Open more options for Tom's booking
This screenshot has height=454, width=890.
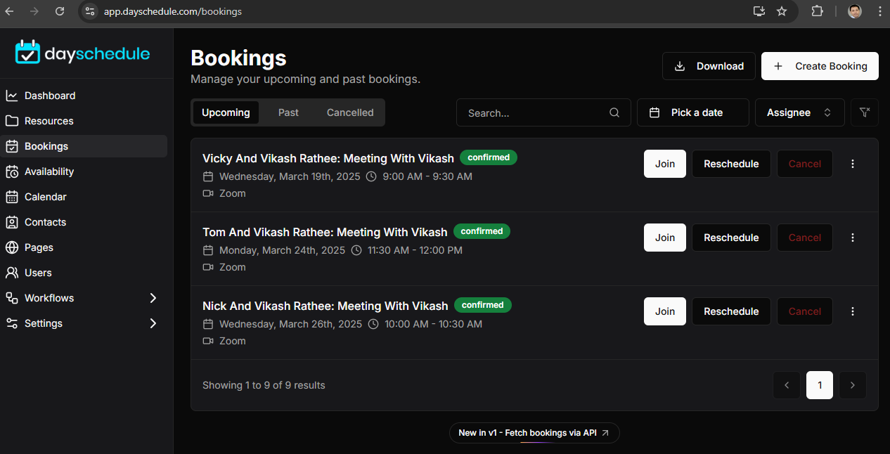pos(853,238)
